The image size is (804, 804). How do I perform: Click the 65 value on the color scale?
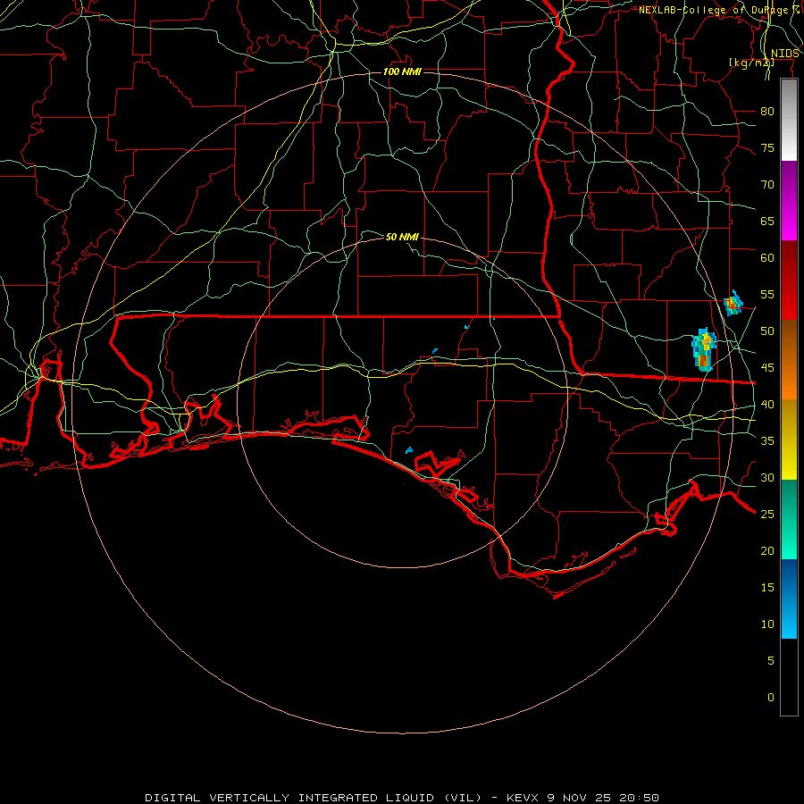pyautogui.click(x=767, y=222)
